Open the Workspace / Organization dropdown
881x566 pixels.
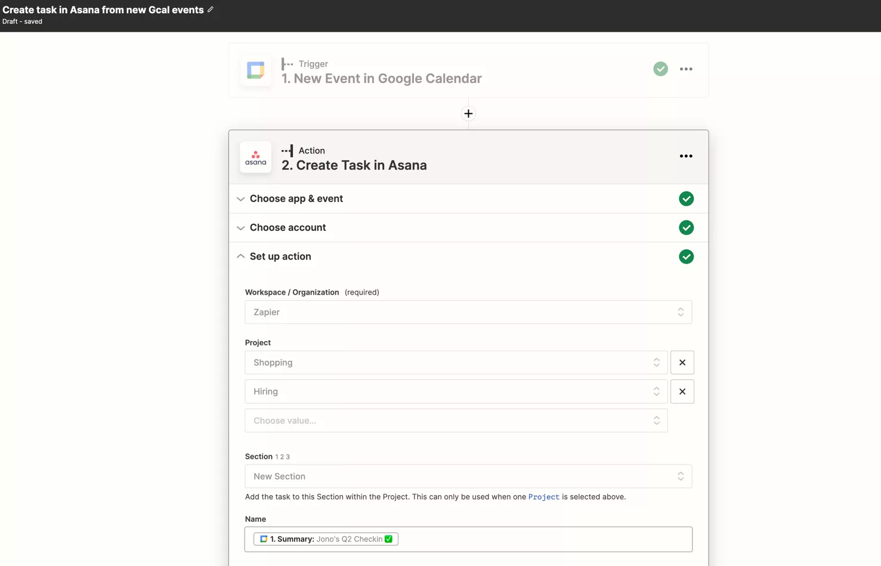pos(468,313)
